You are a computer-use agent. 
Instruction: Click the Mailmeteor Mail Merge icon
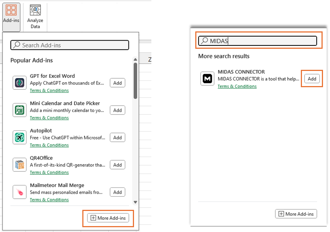click(20, 192)
